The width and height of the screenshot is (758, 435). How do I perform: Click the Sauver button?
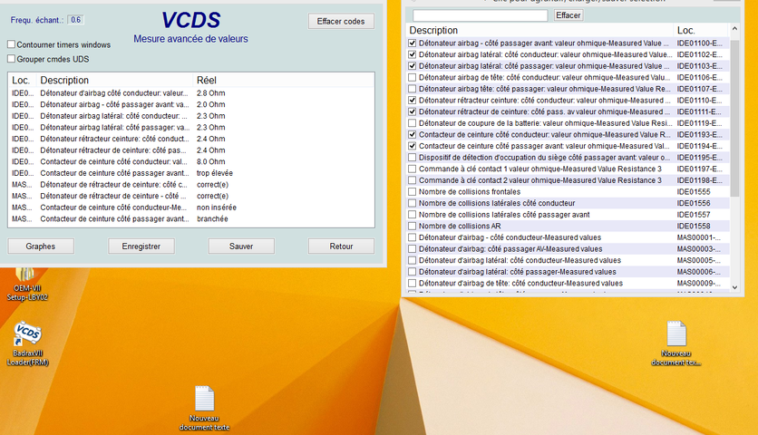point(241,246)
